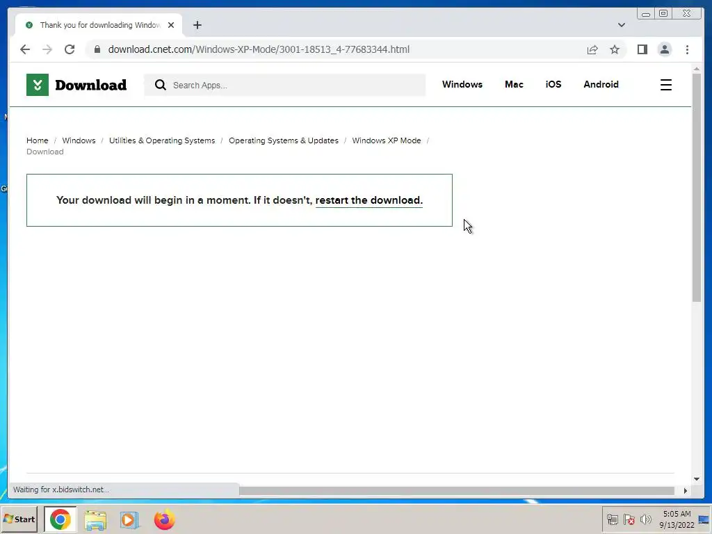Click the horizontal scrollbar thumb
The height and width of the screenshot is (534, 712).
456,490
